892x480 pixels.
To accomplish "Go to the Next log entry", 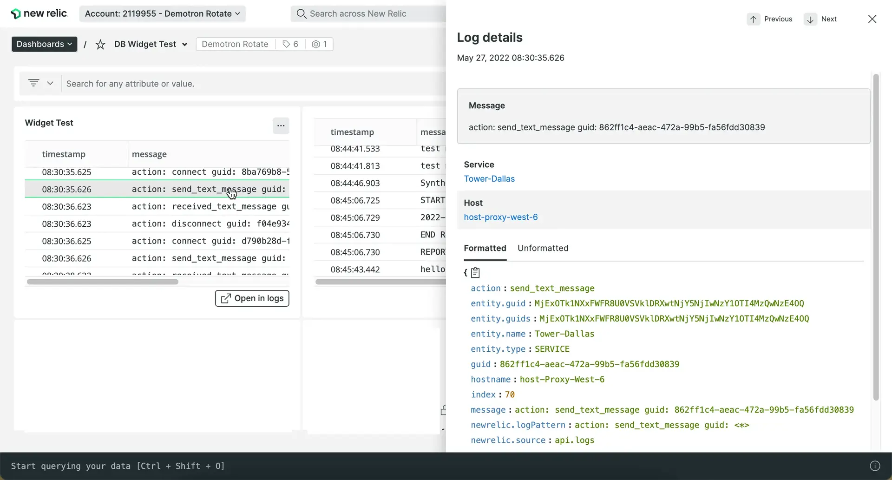I will pyautogui.click(x=821, y=19).
